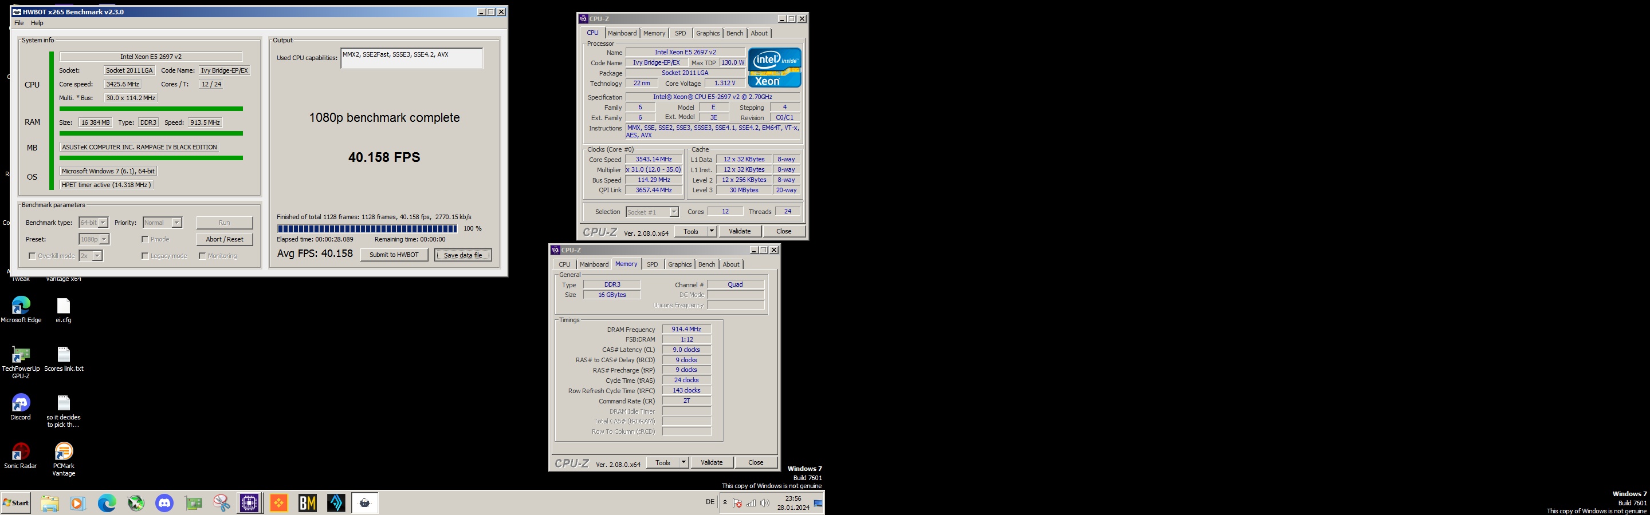
Task: Launch PCMark Vantage desktop shortcut
Action: pyautogui.click(x=64, y=459)
